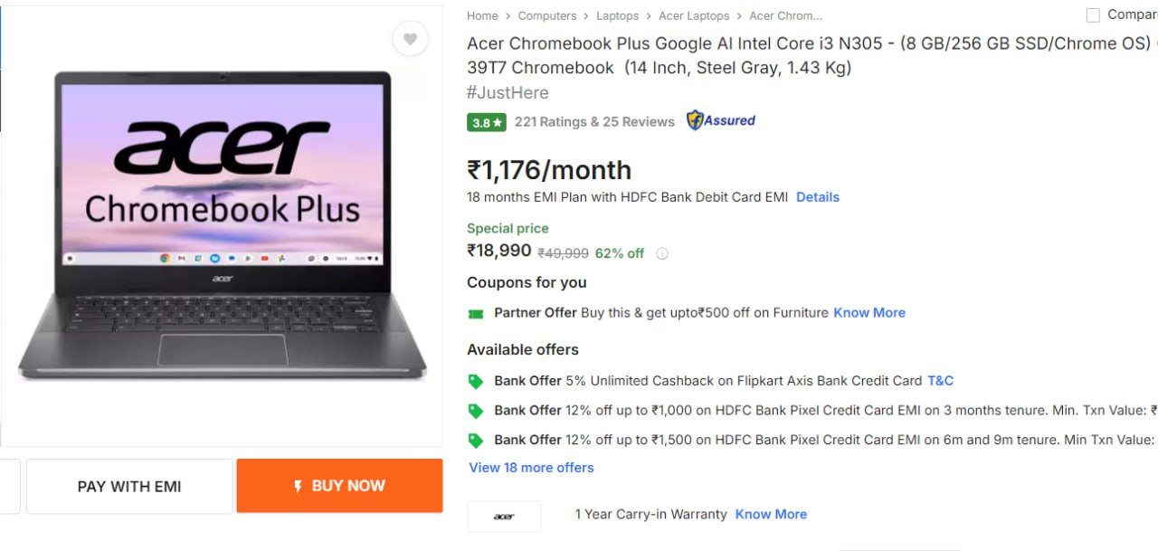Screen dimensions: 1158x551
Task: Open EMI plan Details link
Action: (x=817, y=197)
